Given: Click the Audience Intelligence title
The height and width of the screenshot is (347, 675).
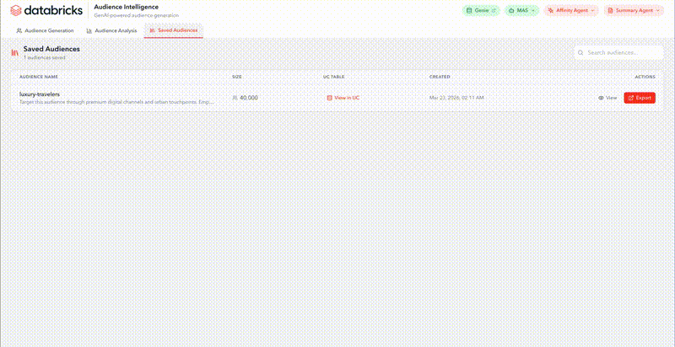Looking at the screenshot, I should point(126,7).
